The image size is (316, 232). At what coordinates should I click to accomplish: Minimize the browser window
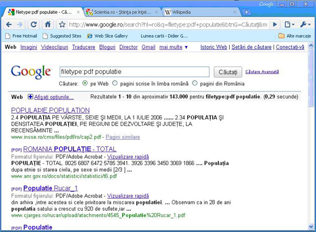pyautogui.click(x=282, y=4)
